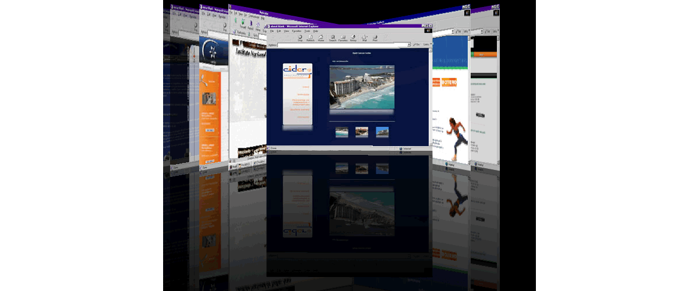Image resolution: width=699 pixels, height=291 pixels.
Task: Click the Cidcro logo in side panel
Action: click(x=297, y=71)
